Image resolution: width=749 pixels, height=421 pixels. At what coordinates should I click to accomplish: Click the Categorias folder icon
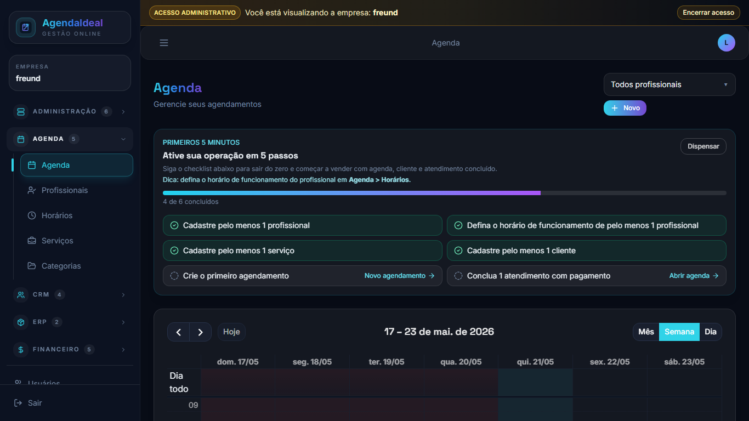32,266
